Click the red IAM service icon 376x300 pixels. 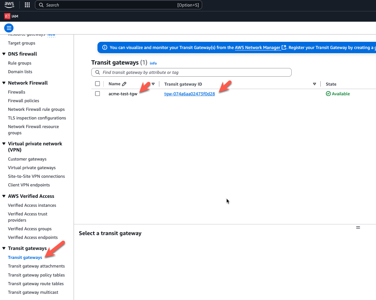click(x=7, y=16)
